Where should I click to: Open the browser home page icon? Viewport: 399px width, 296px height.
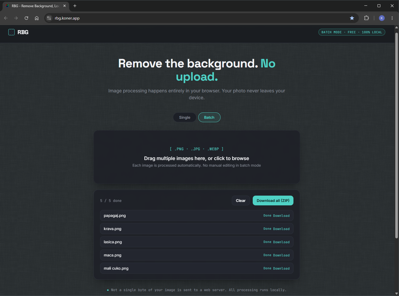coord(37,18)
